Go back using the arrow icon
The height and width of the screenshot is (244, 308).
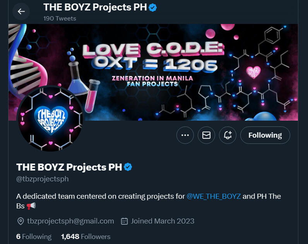coord(21,11)
